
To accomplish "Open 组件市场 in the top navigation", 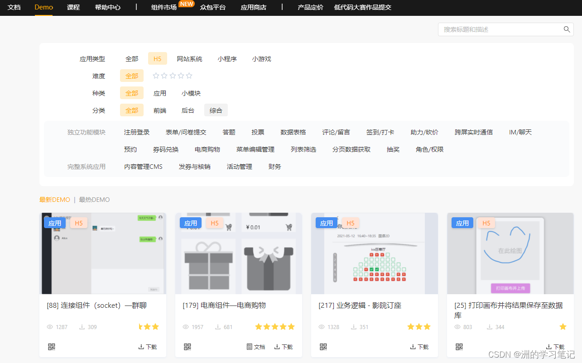I will [164, 7].
